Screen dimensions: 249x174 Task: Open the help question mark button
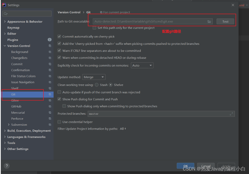pyautogui.click(x=7, y=166)
